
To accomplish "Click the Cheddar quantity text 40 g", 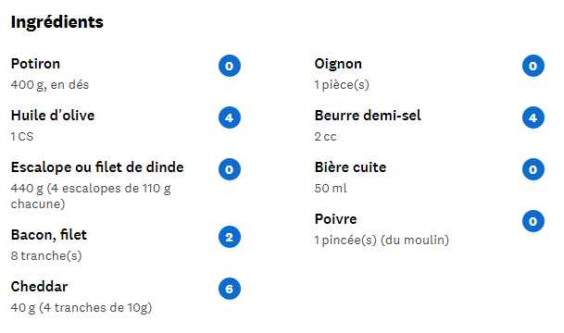I will [x=23, y=308].
